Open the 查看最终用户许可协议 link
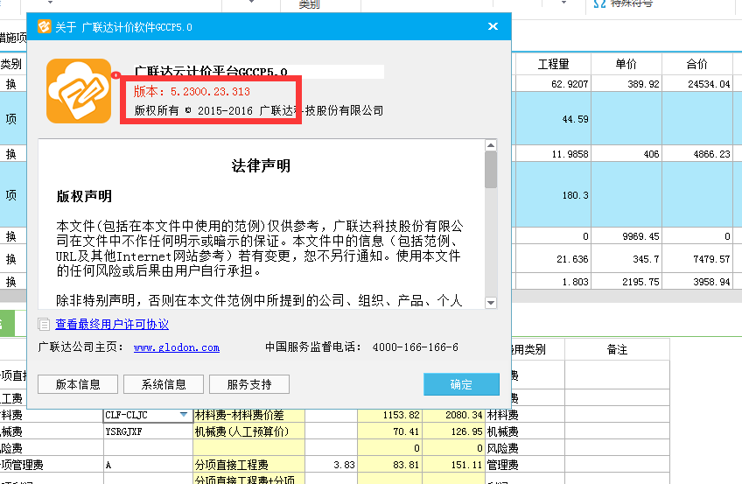The image size is (742, 484). point(112,324)
